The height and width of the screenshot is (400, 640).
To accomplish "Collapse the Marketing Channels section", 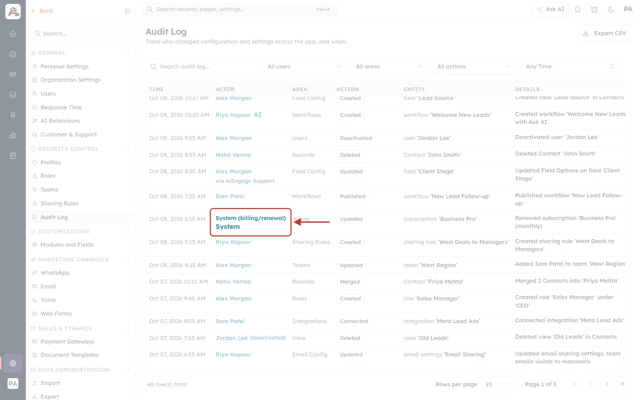I will coord(128,260).
